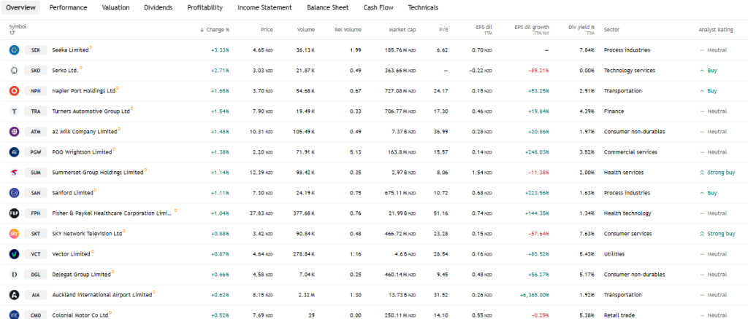The width and height of the screenshot is (748, 319).
Task: Switch to the Performance tab
Action: coord(68,7)
